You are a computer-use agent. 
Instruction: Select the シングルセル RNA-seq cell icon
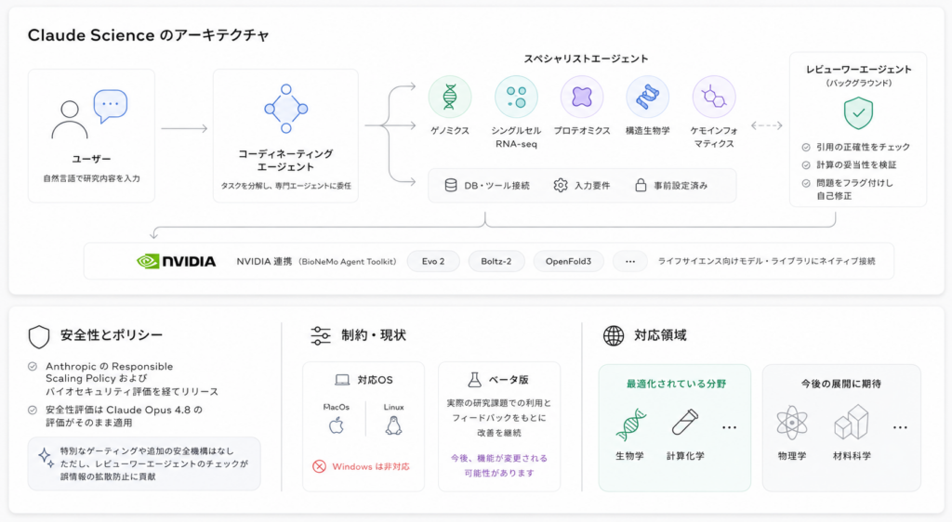coord(516,97)
